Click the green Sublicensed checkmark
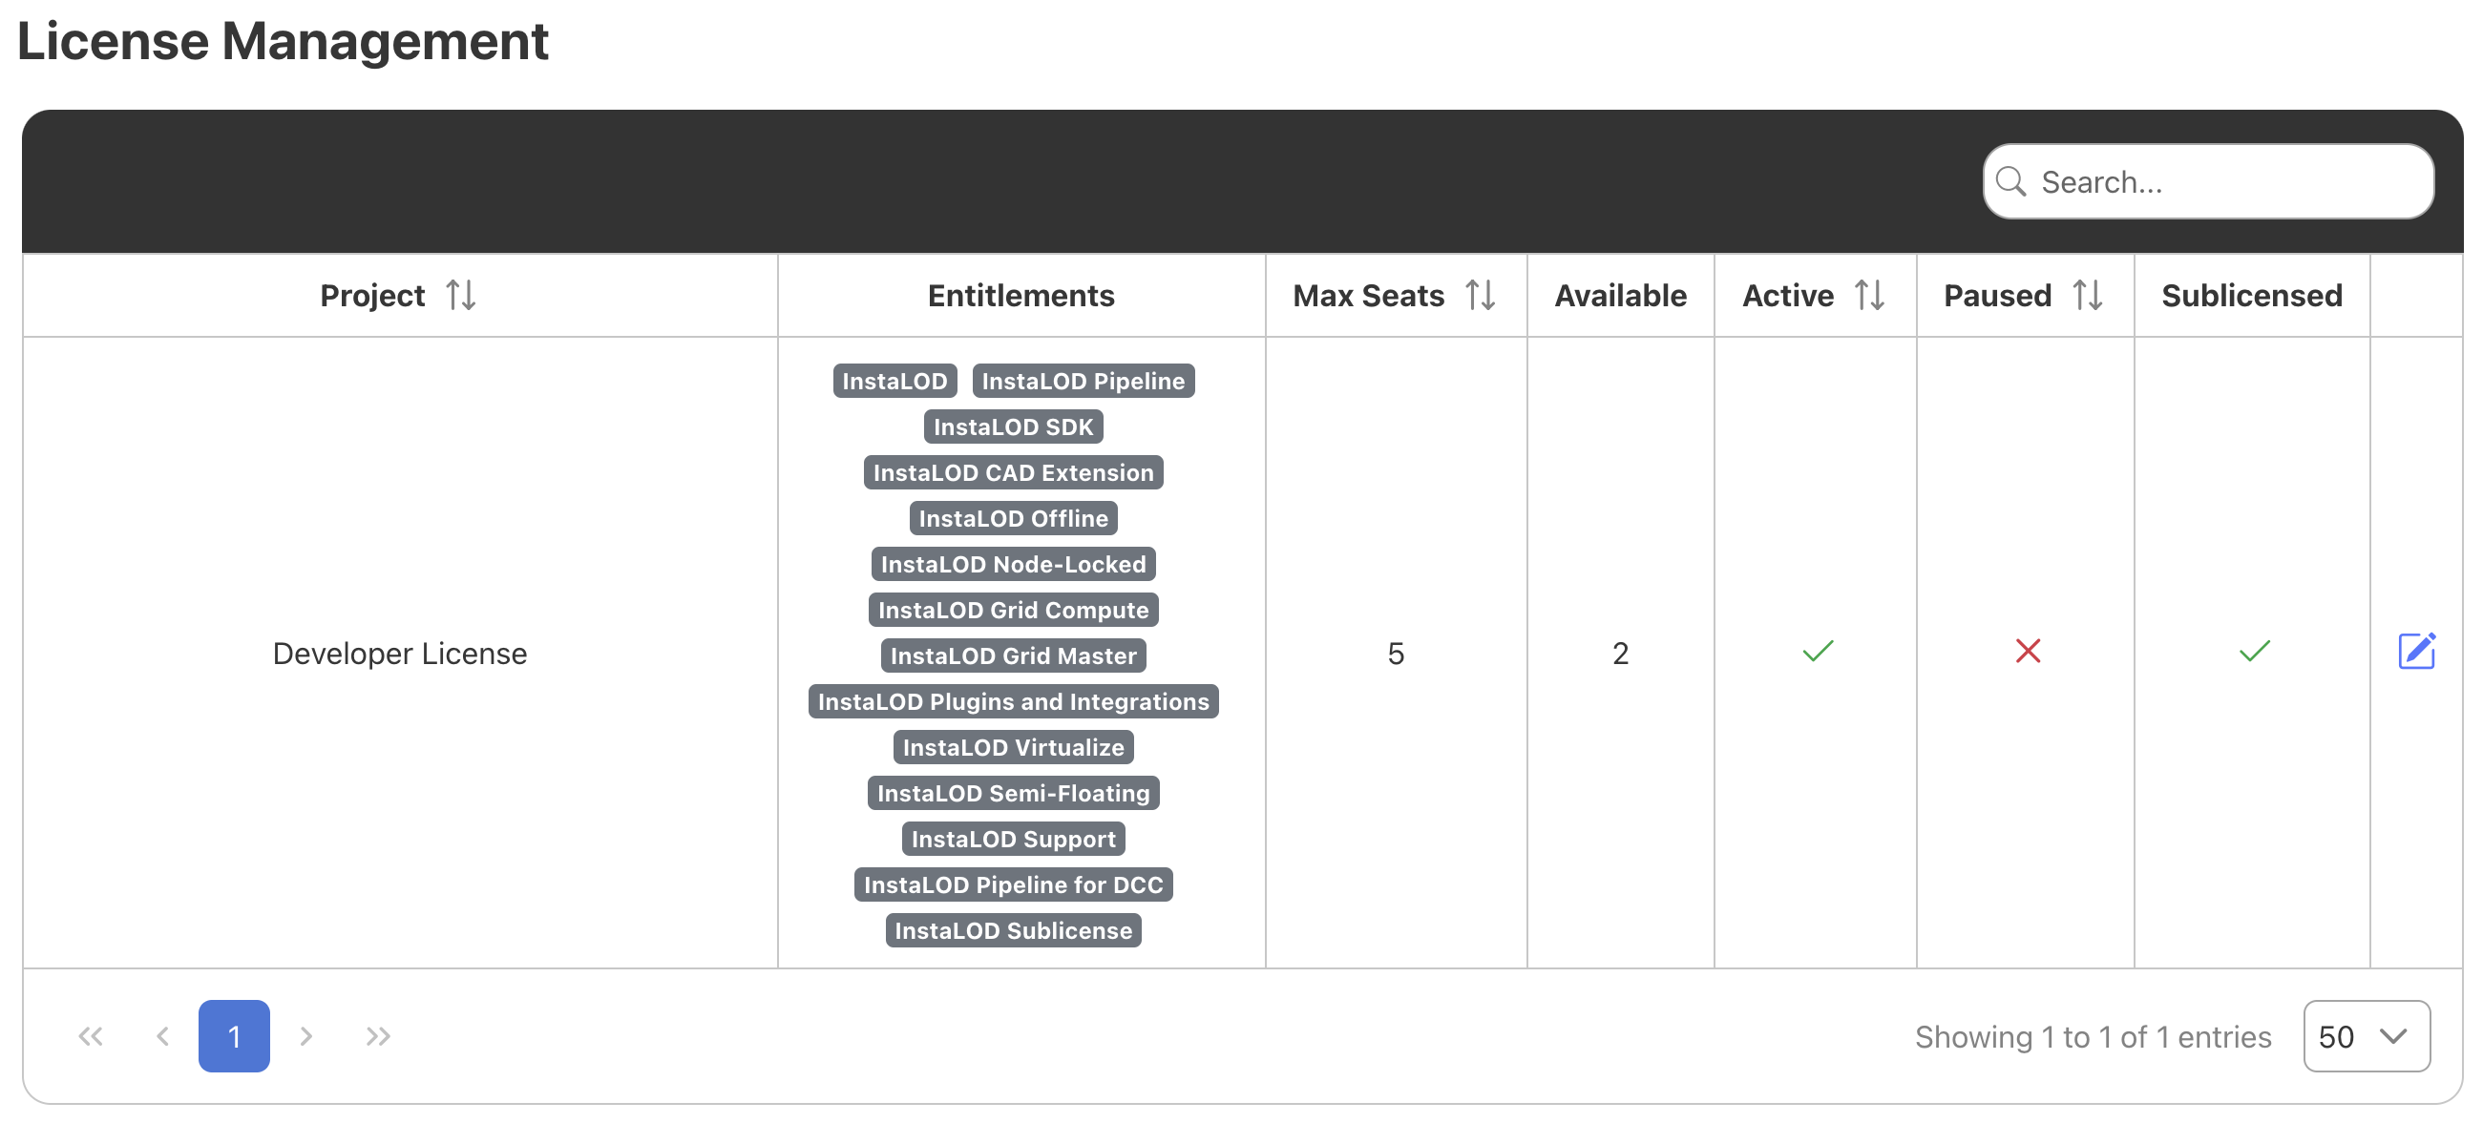 (x=2254, y=652)
